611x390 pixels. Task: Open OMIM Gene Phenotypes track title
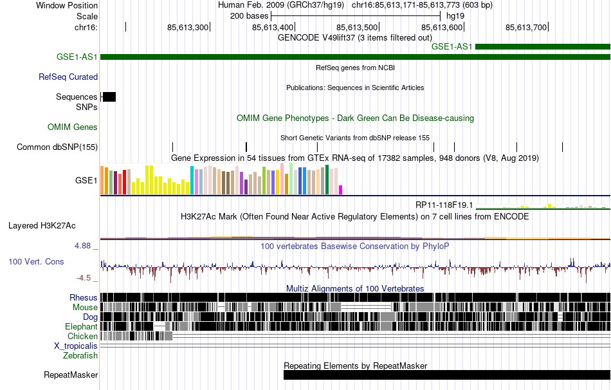click(355, 118)
